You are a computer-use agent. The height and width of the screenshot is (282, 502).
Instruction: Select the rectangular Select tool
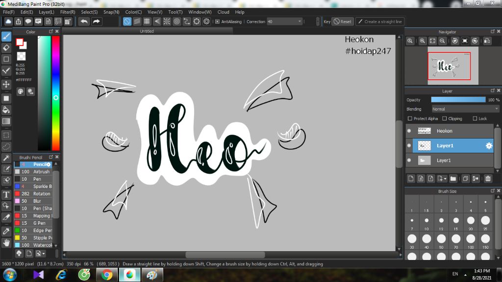pyautogui.click(x=6, y=135)
